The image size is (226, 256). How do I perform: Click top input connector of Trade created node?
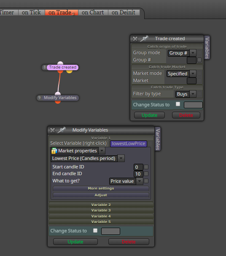pos(60,63)
